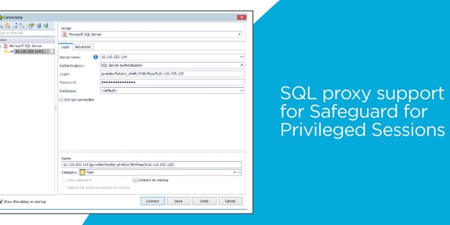450x225 pixels.
Task: Click the red SQL Server icon in the tree
Action: click(x=6, y=46)
